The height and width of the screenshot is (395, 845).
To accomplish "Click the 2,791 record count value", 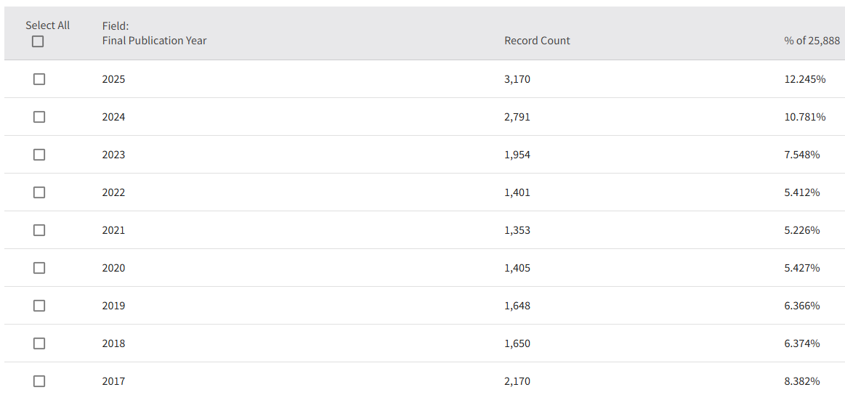I will pyautogui.click(x=517, y=117).
